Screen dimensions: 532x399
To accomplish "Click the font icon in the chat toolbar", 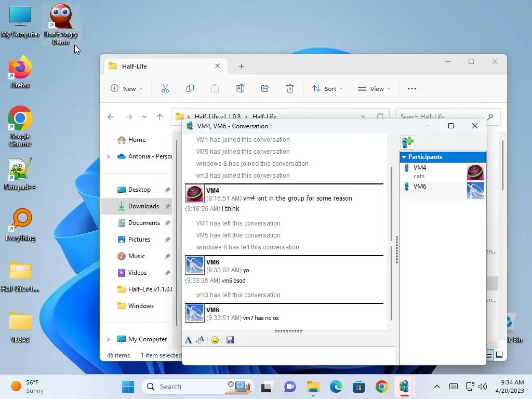I will tap(188, 340).
